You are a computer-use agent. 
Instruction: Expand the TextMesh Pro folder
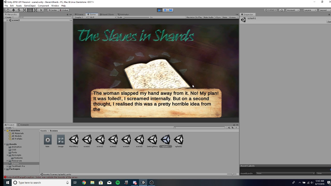tap(7, 166)
